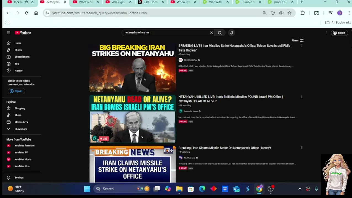
Task: Open more options for News9 video
Action: pyautogui.click(x=302, y=148)
